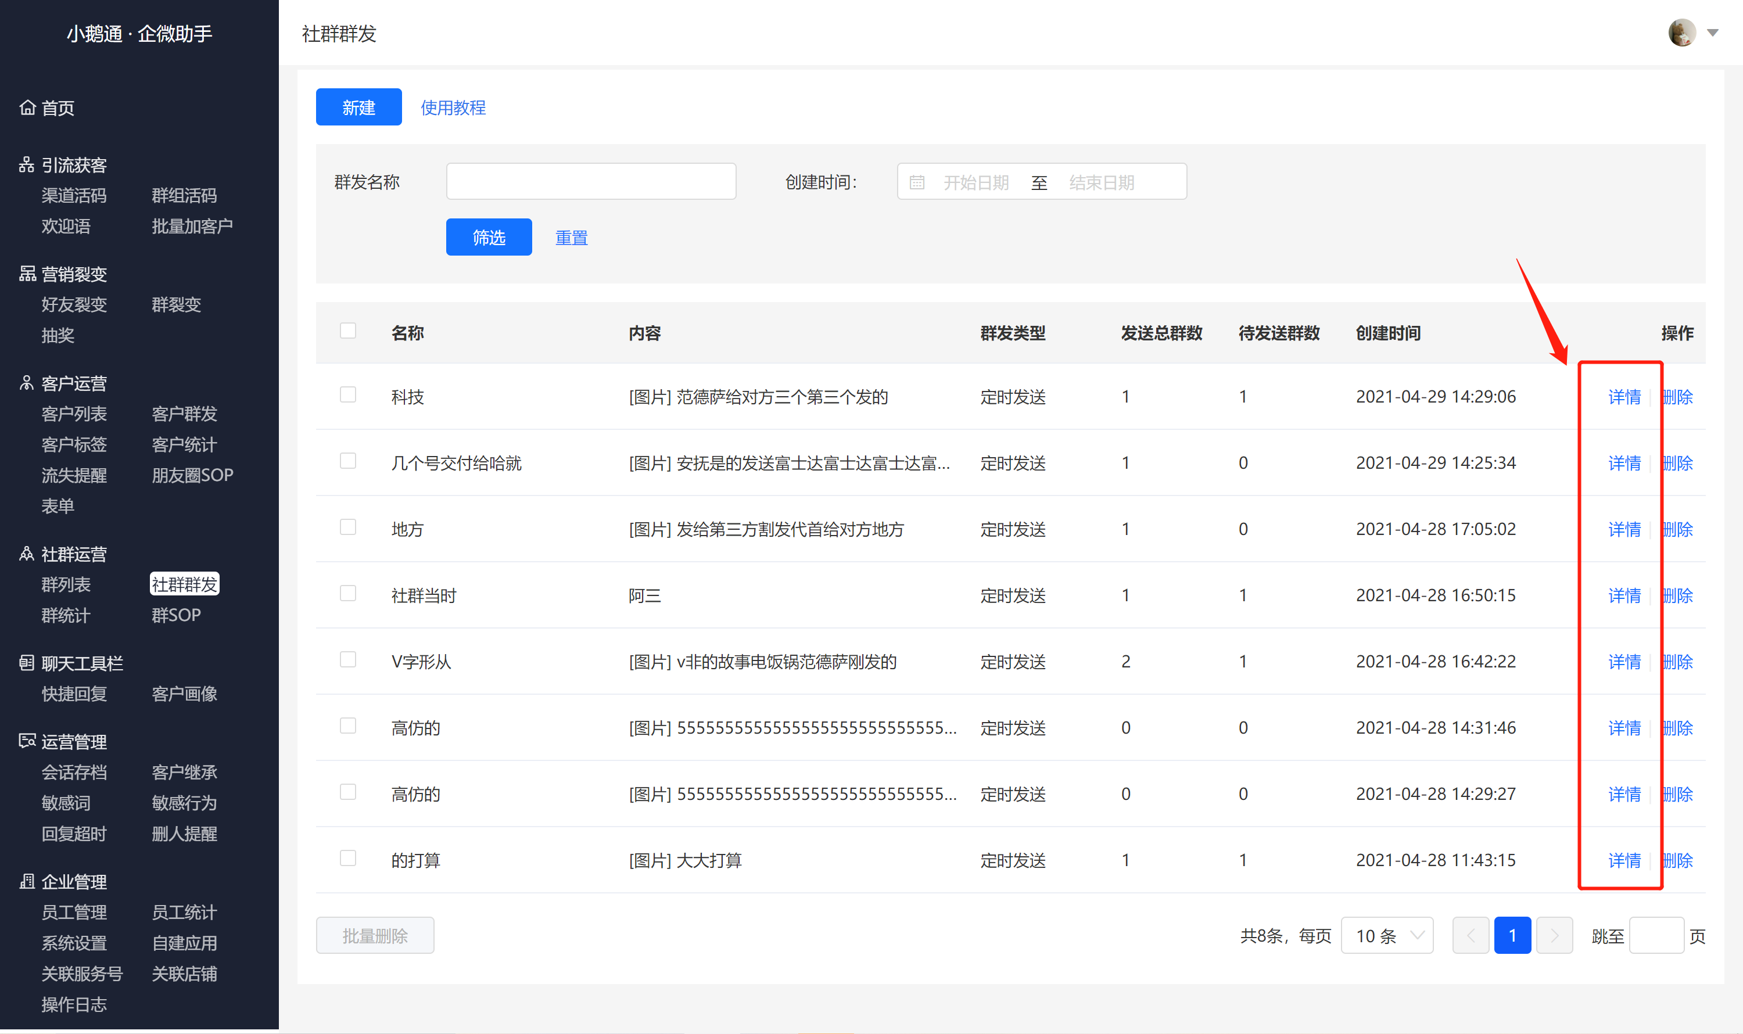Click the 企业管理 section icon
Image resolution: width=1743 pixels, height=1034 pixels.
point(27,881)
